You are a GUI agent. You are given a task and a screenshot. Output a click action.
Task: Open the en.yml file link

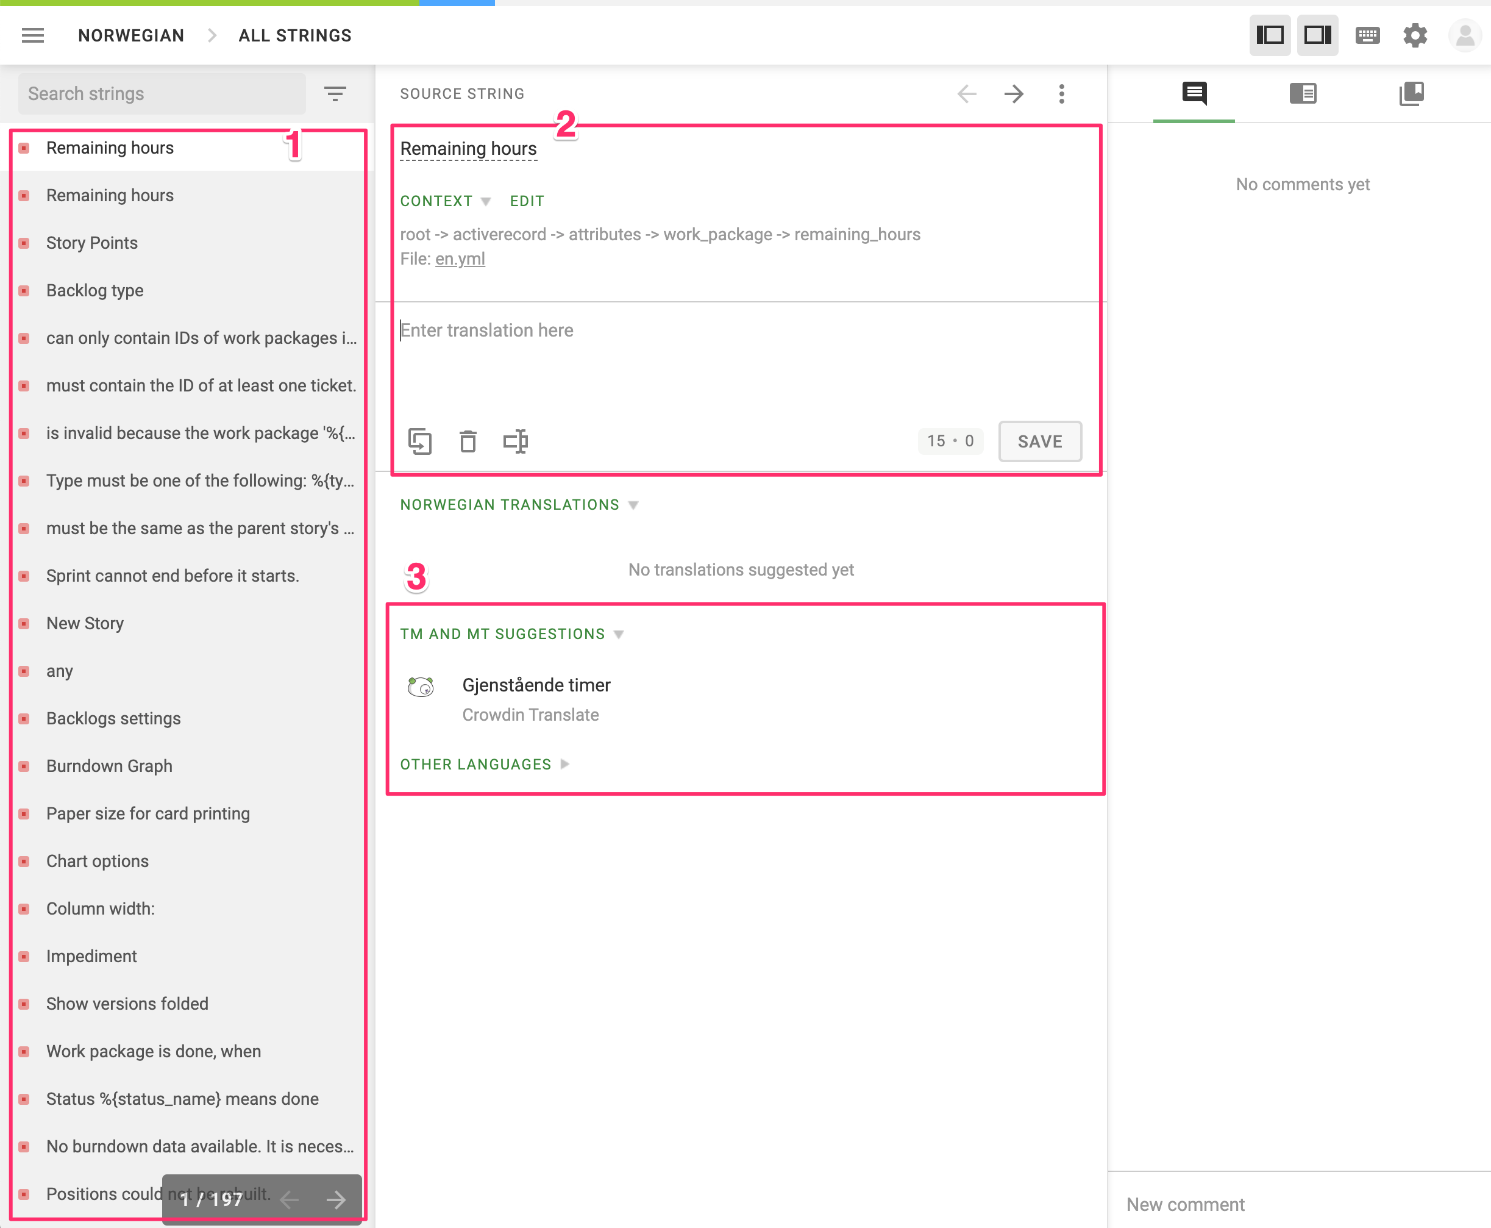[460, 259]
